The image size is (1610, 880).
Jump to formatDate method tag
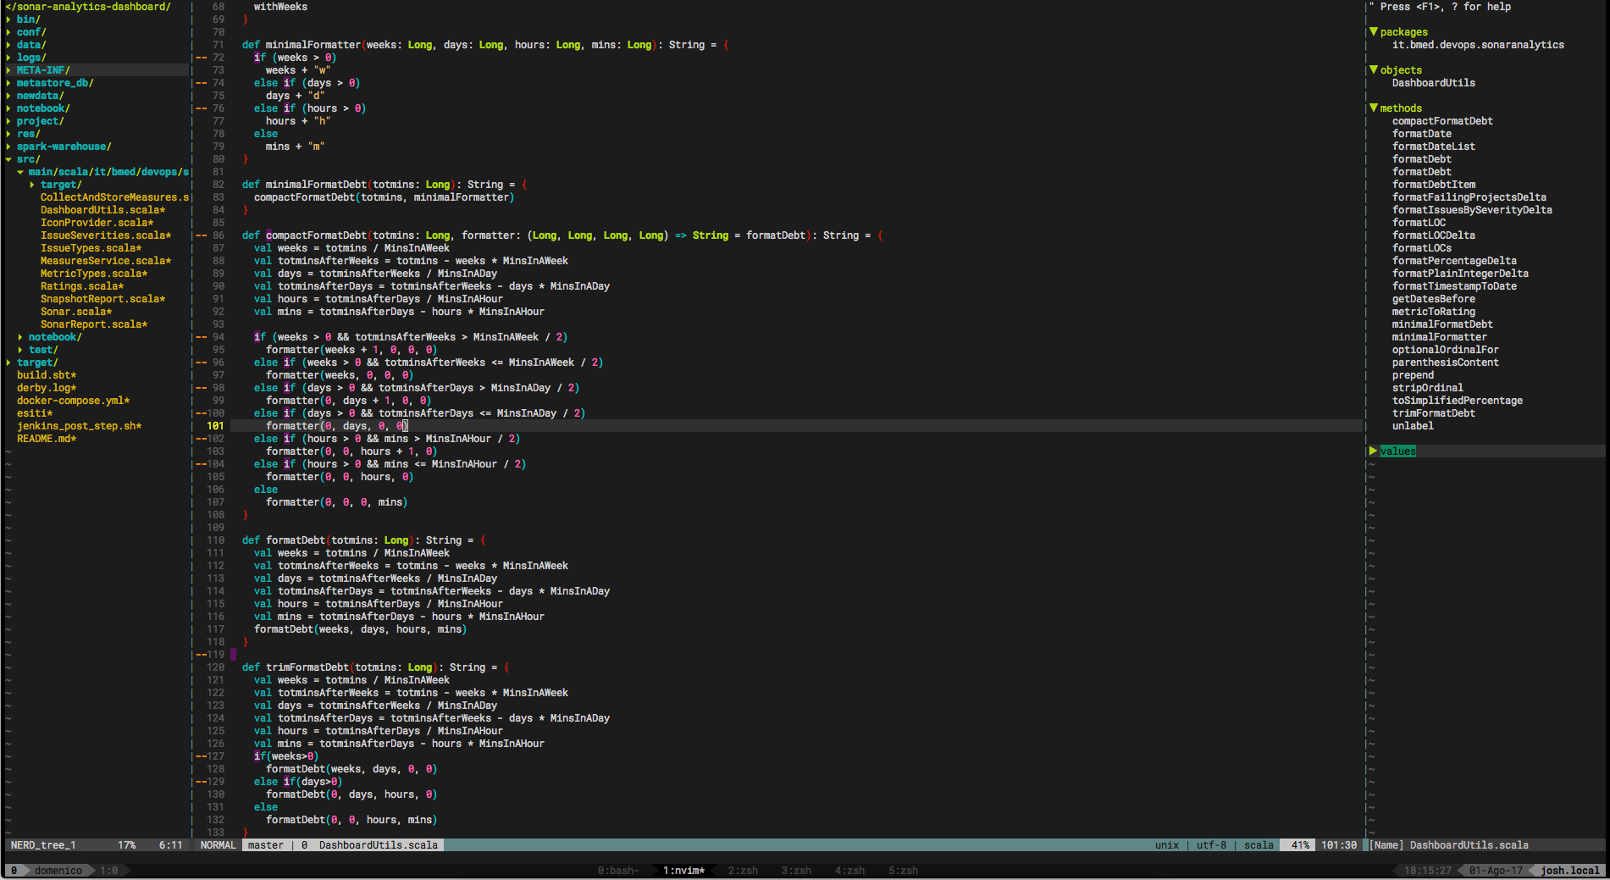point(1422,134)
